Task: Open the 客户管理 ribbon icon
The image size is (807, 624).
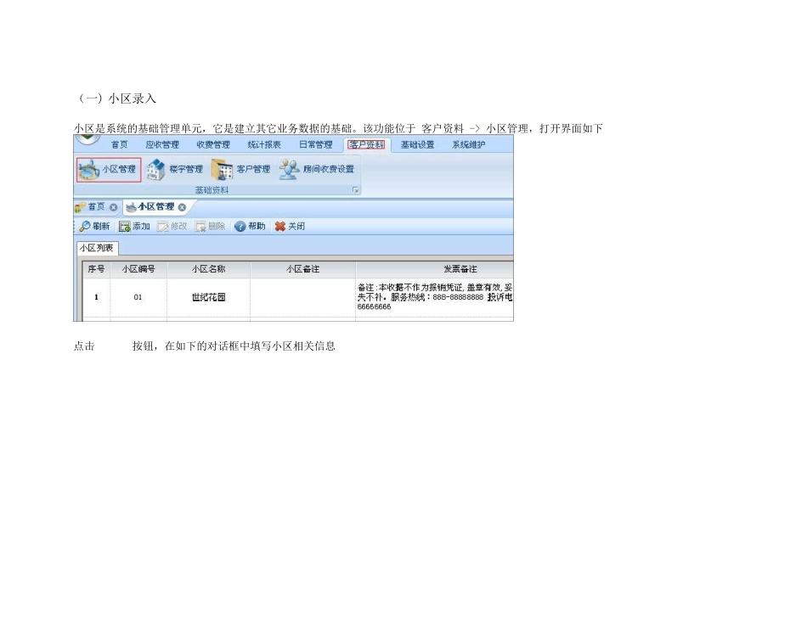Action: click(241, 169)
